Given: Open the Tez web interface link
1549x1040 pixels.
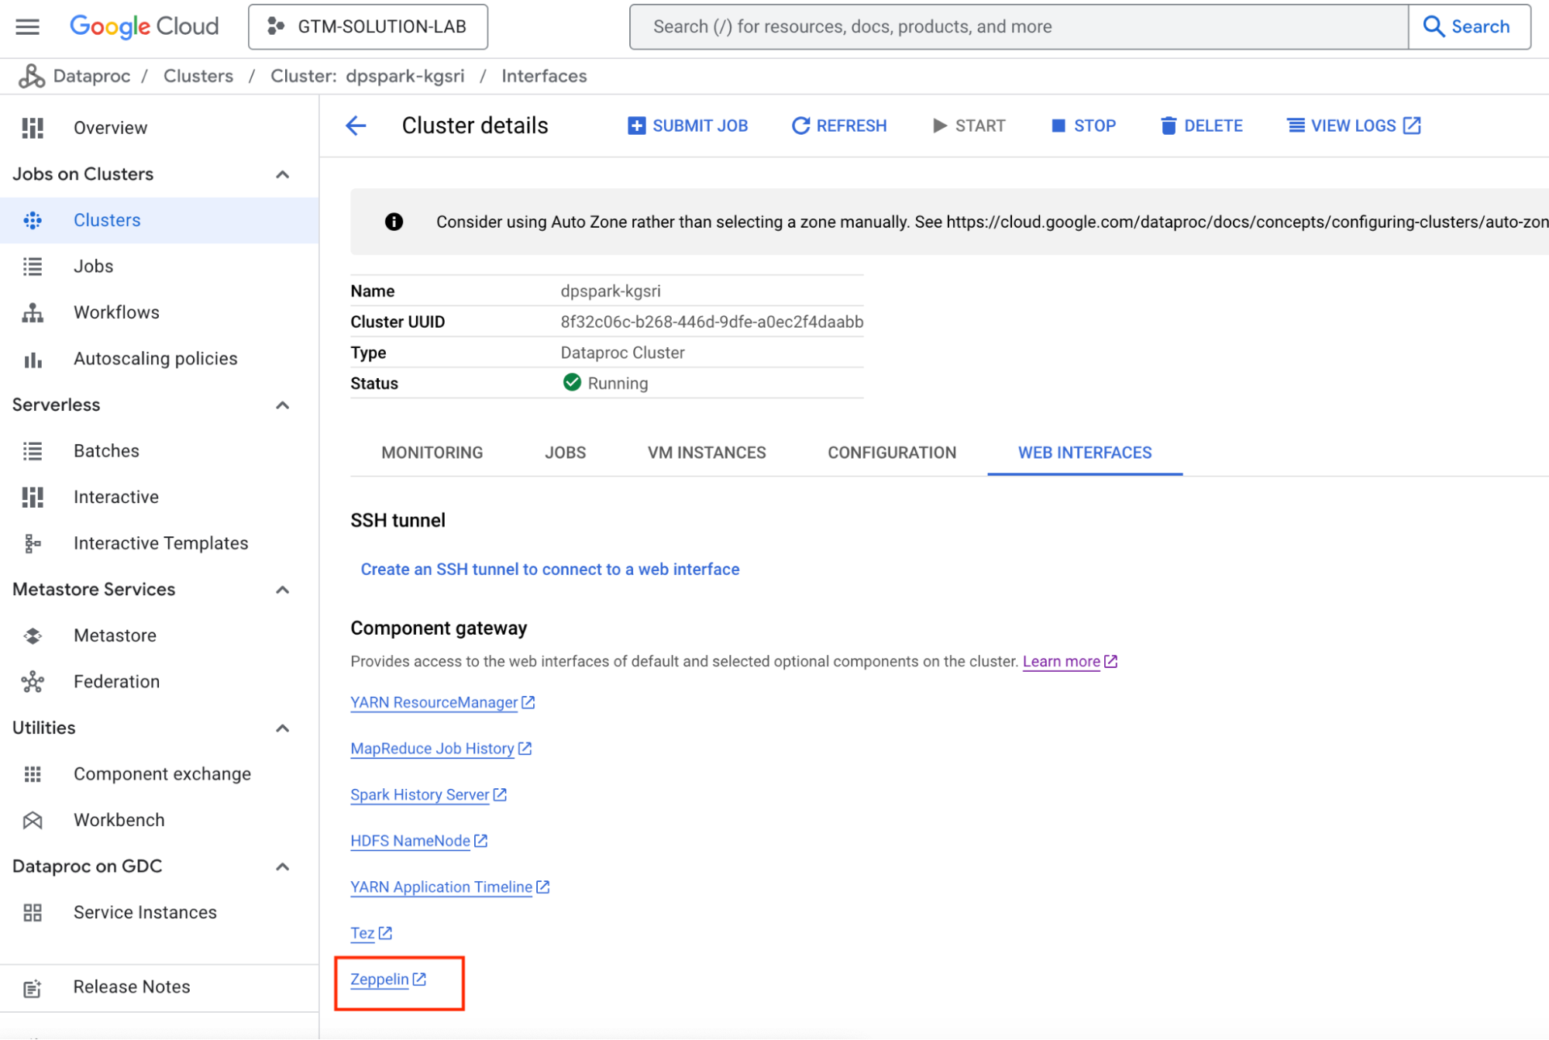Looking at the screenshot, I should point(362,933).
